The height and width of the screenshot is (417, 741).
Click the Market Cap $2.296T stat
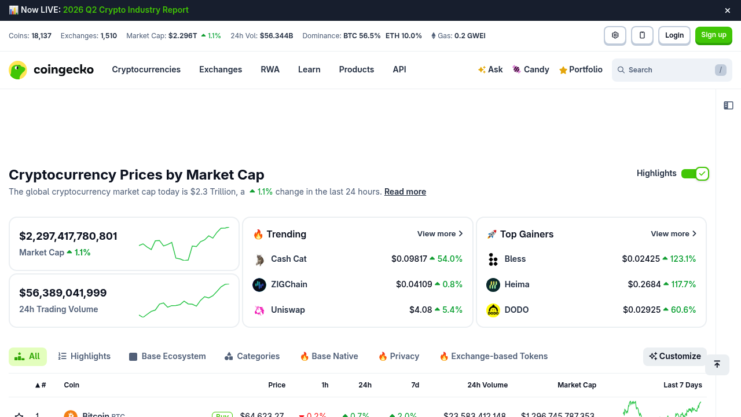(x=174, y=36)
